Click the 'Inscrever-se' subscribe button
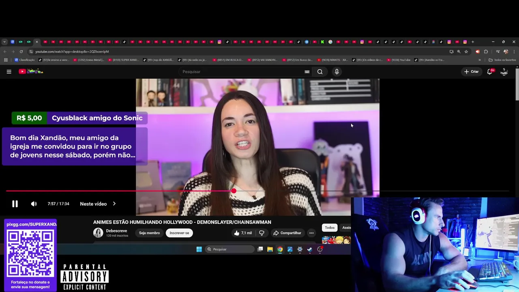This screenshot has height=292, width=519. pos(179,233)
